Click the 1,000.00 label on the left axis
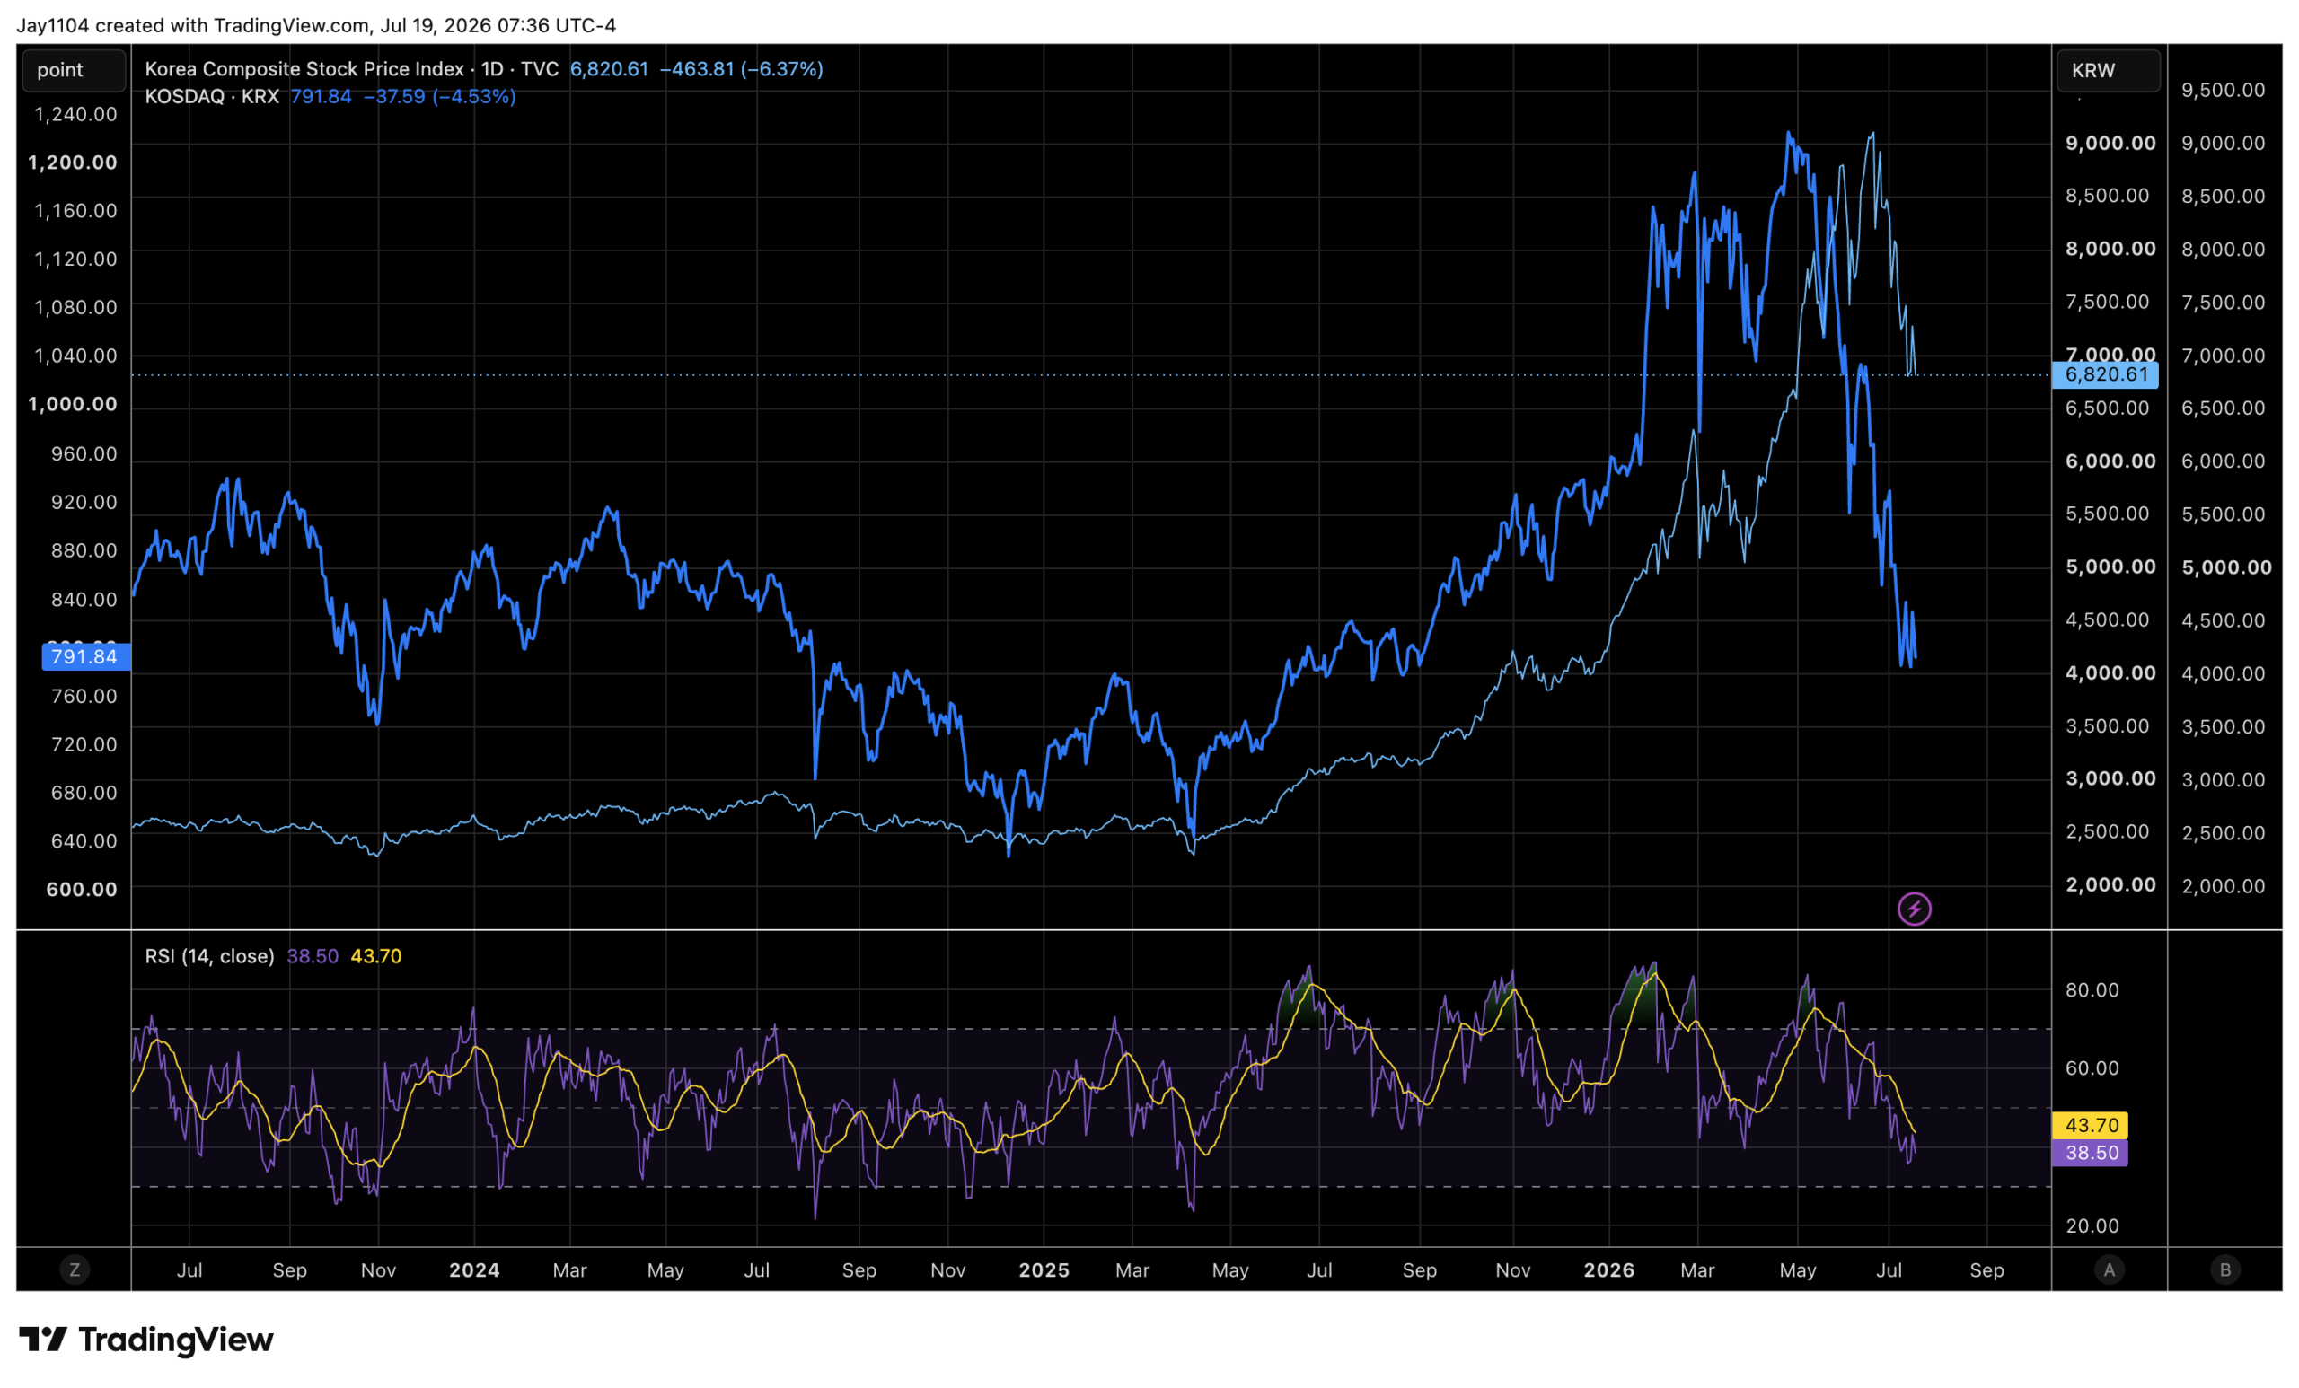 pos(73,404)
